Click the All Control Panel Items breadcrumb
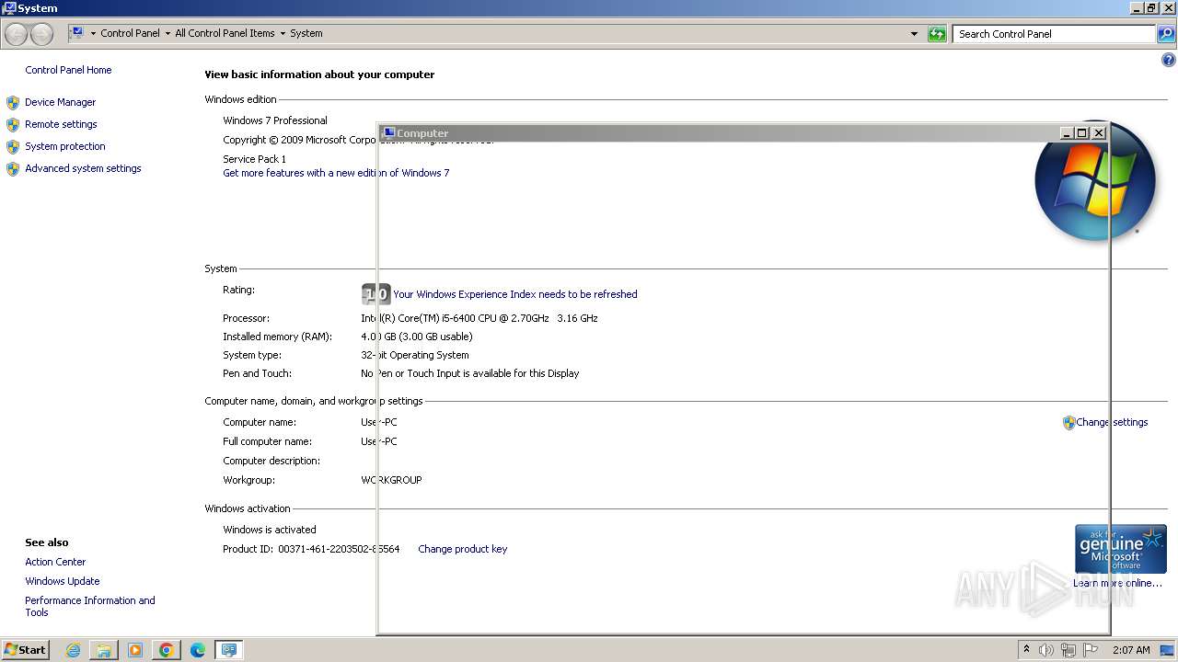The height and width of the screenshot is (662, 1178). (x=225, y=33)
